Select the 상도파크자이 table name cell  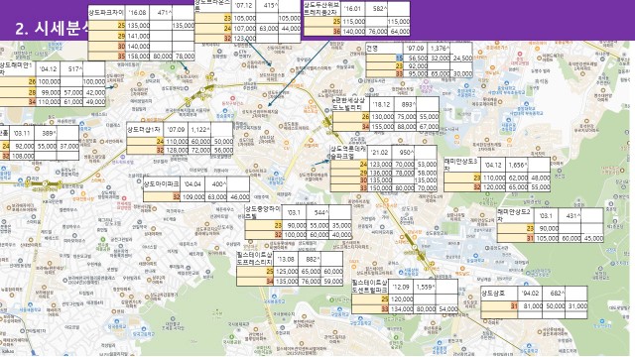107,13
